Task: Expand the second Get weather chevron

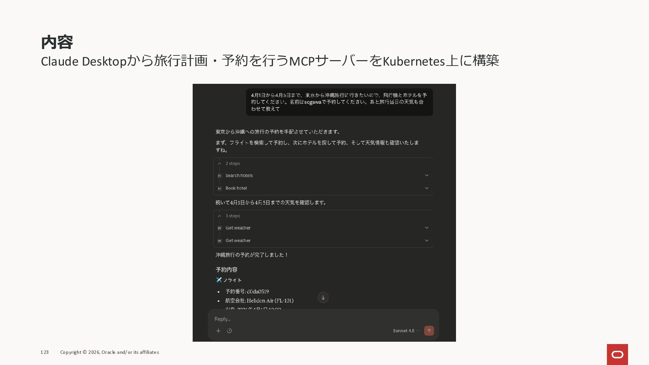Action: click(427, 241)
